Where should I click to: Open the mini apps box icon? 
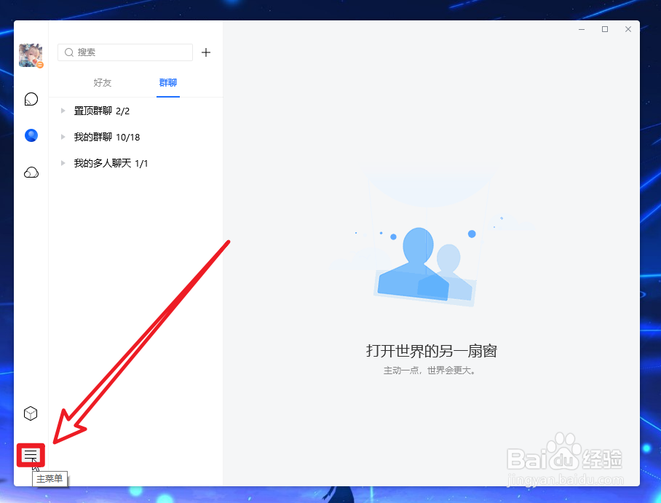pos(31,413)
